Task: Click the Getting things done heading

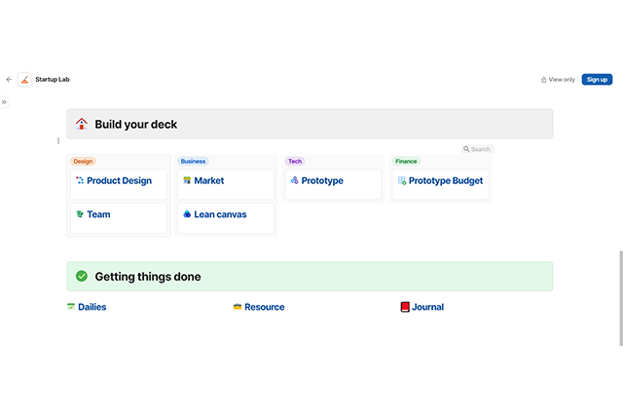Action: point(148,277)
